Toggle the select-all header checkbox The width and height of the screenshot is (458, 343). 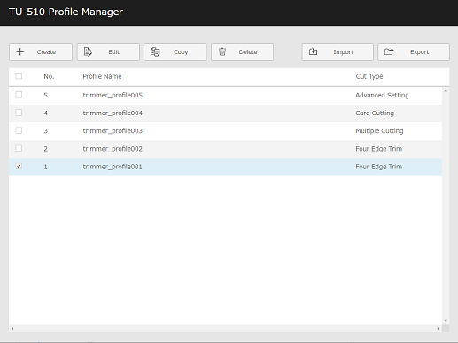tap(19, 76)
